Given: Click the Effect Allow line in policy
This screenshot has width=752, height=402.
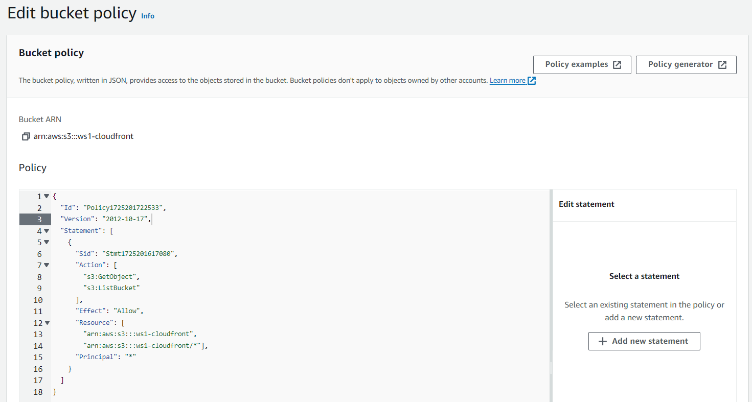Looking at the screenshot, I should click(x=110, y=311).
